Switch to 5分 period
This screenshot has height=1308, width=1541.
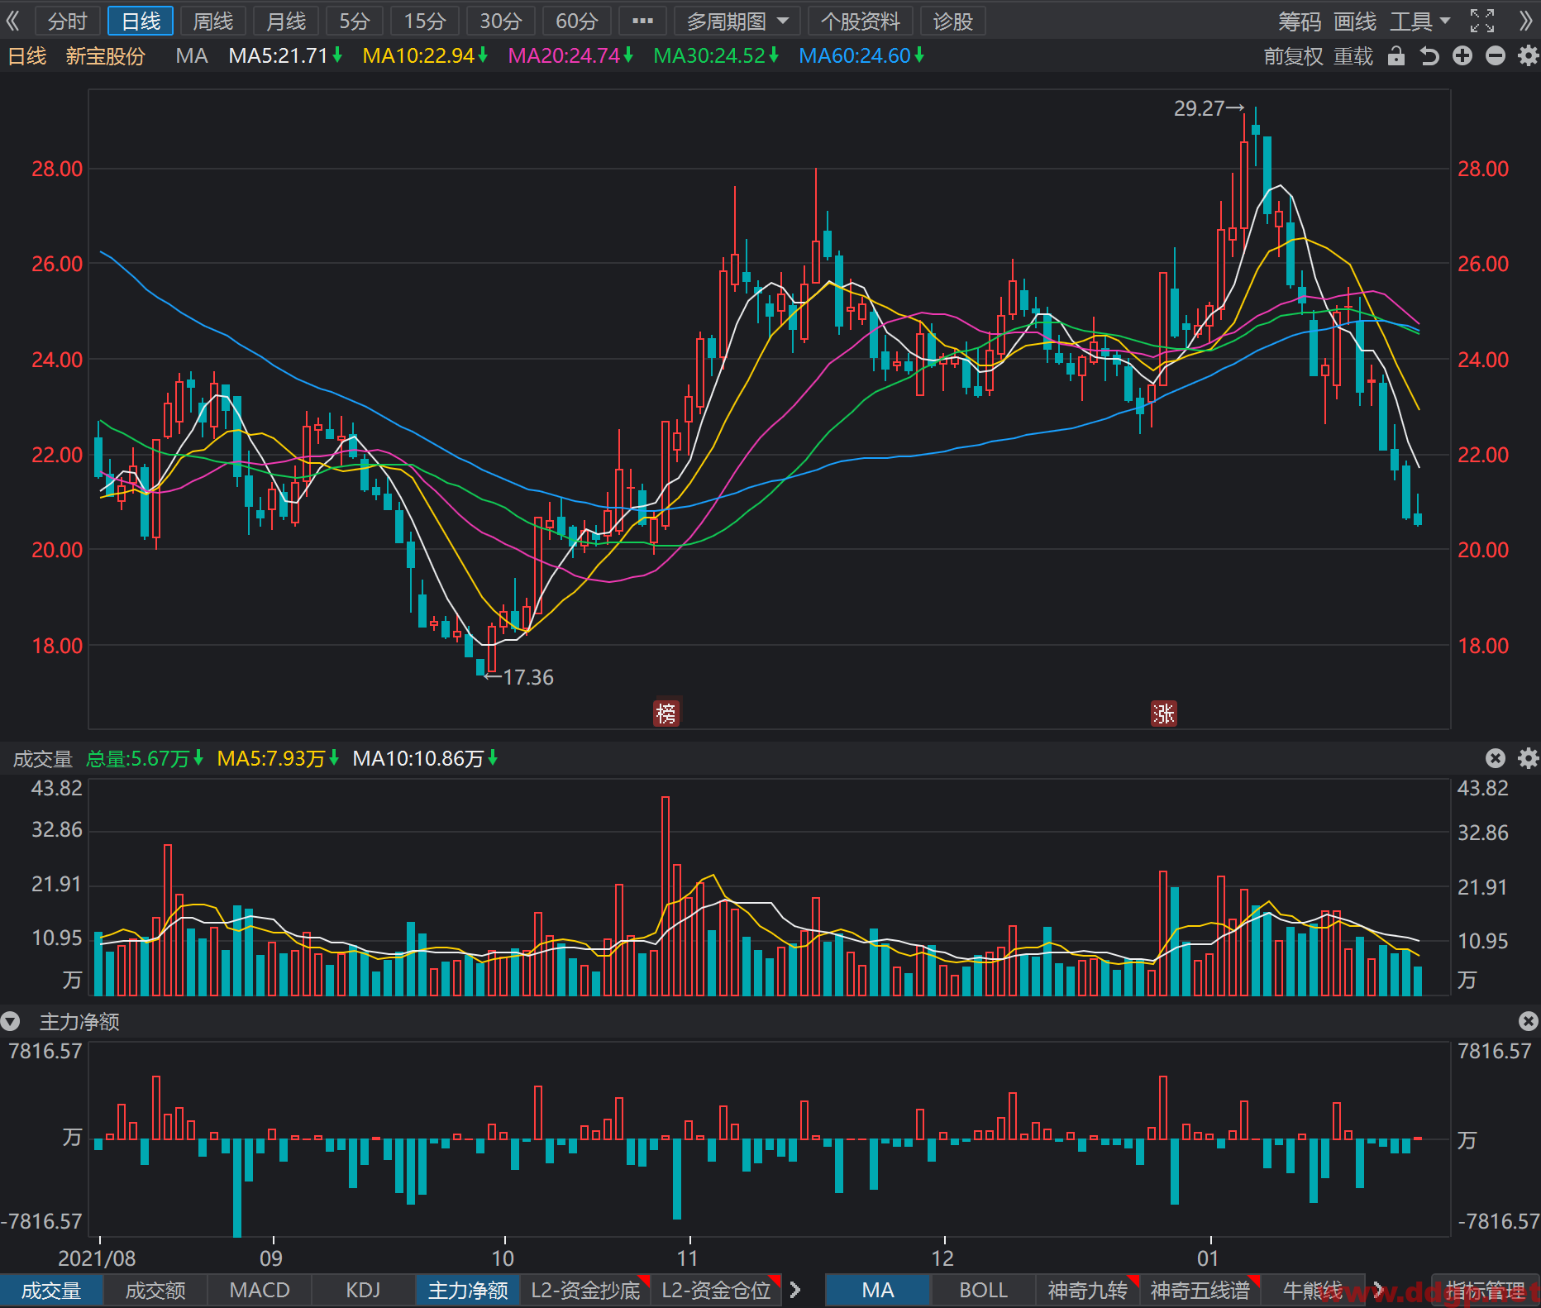click(354, 21)
